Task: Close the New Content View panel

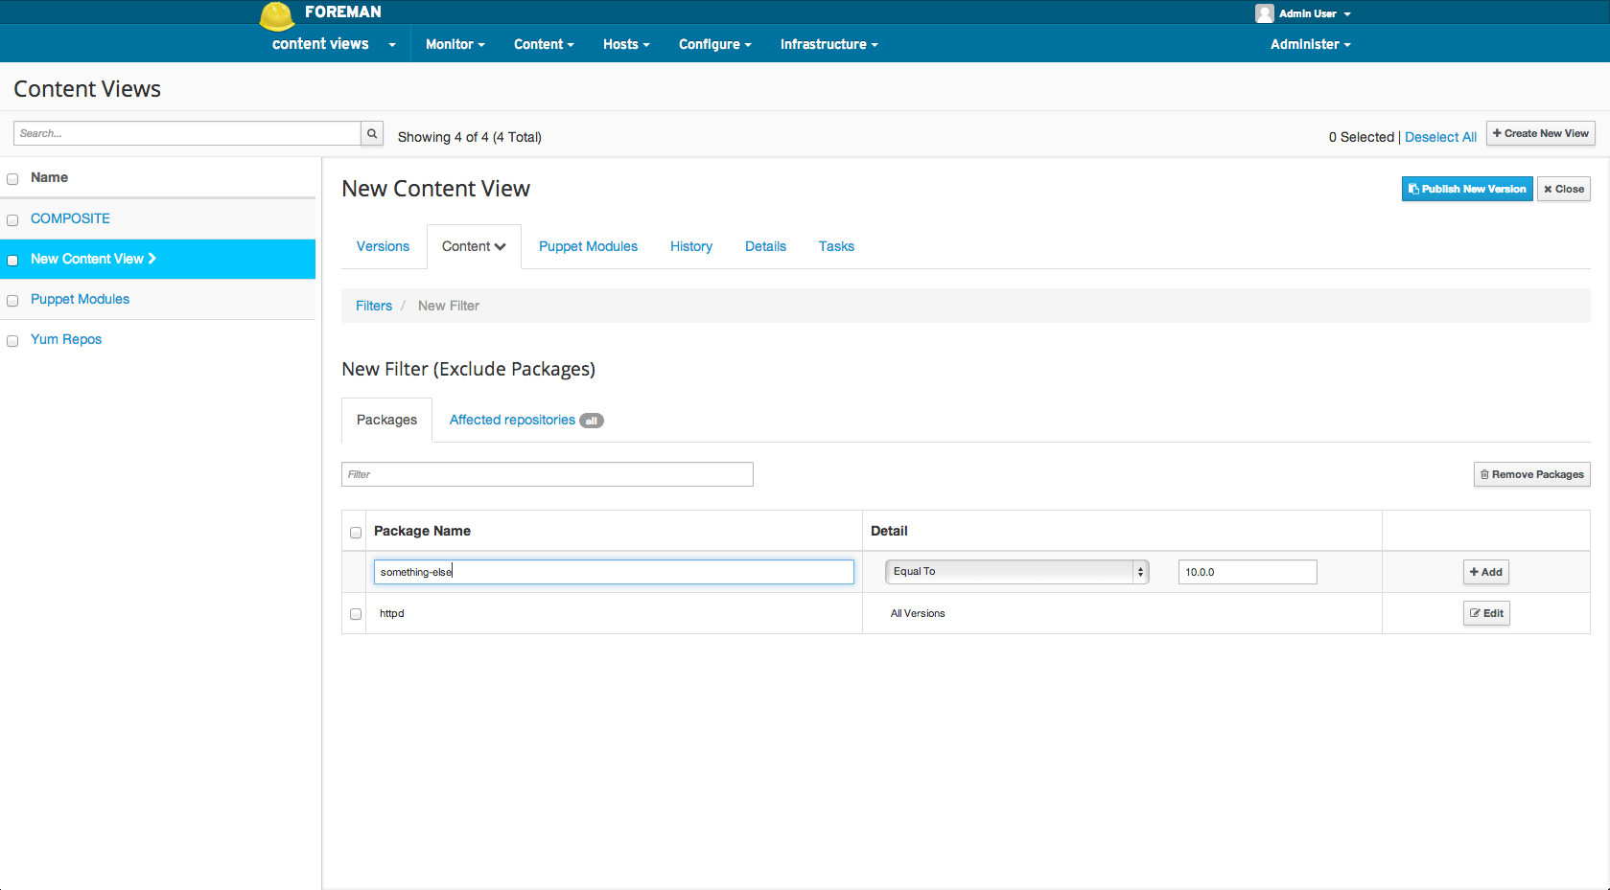Action: pyautogui.click(x=1563, y=189)
